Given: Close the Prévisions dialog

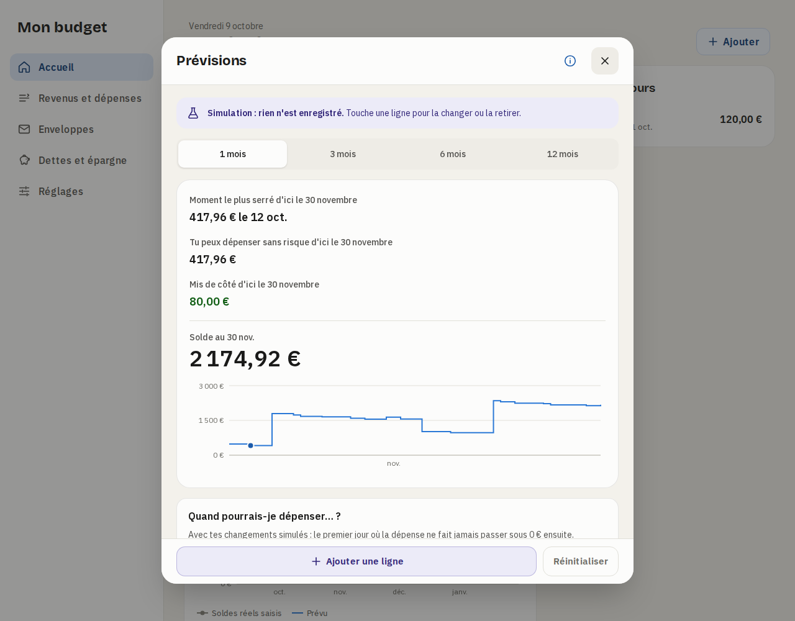Looking at the screenshot, I should click(x=605, y=61).
